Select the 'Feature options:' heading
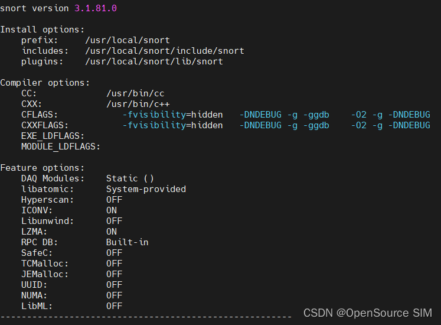Viewport: 441px width, 325px height. (42, 168)
